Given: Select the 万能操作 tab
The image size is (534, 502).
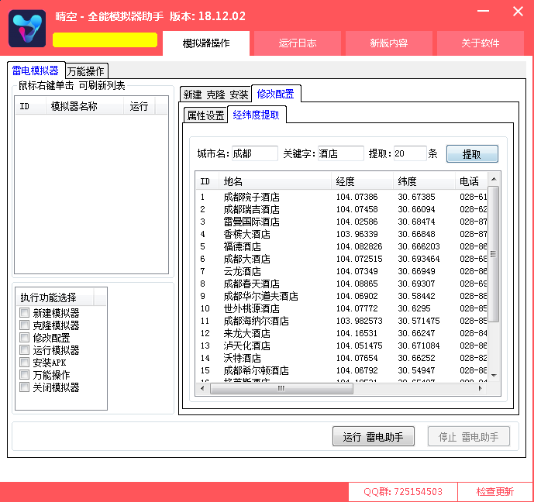Looking at the screenshot, I should click(x=86, y=71).
